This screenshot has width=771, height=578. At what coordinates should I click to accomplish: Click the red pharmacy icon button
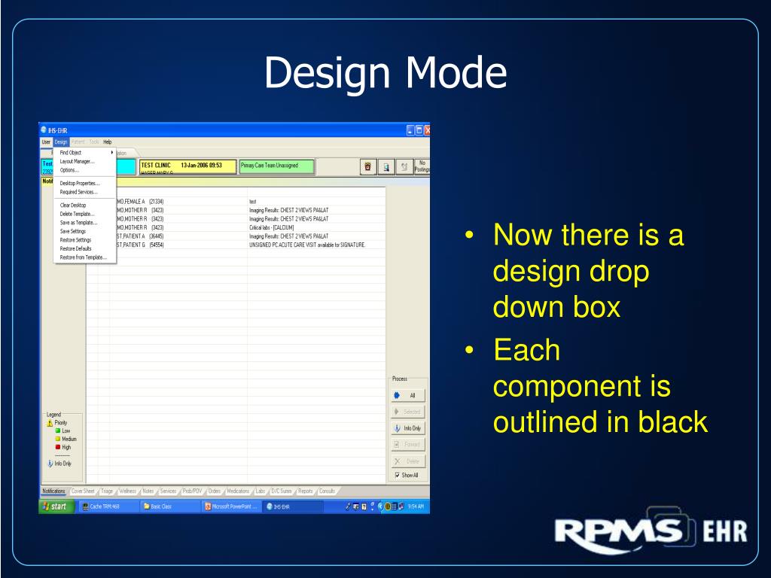tap(367, 166)
